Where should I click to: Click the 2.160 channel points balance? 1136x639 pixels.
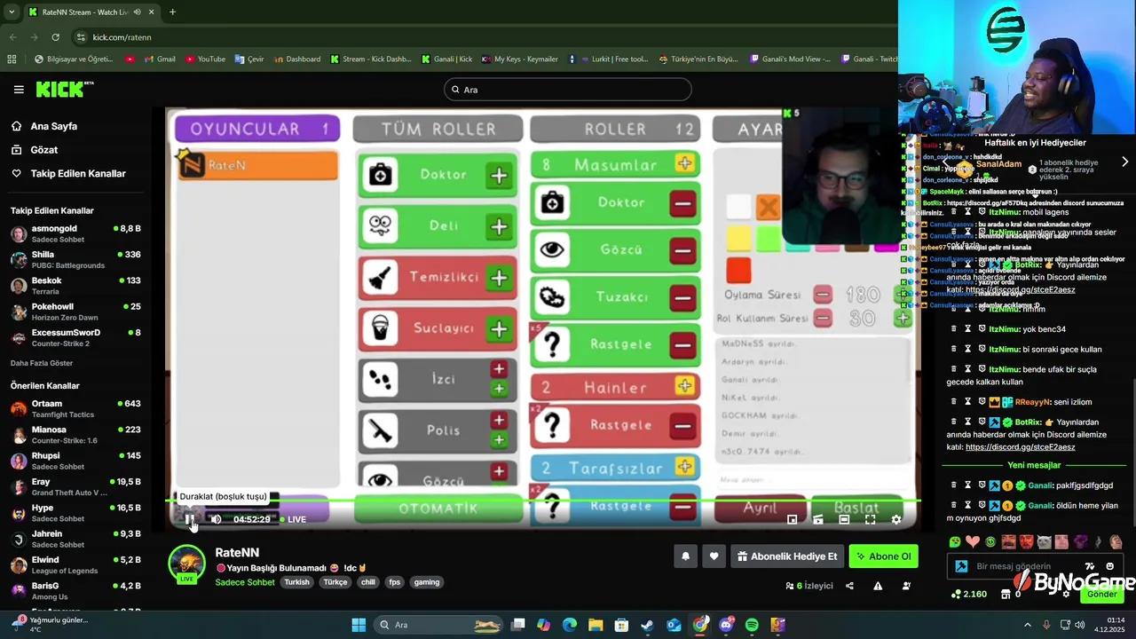click(x=968, y=594)
